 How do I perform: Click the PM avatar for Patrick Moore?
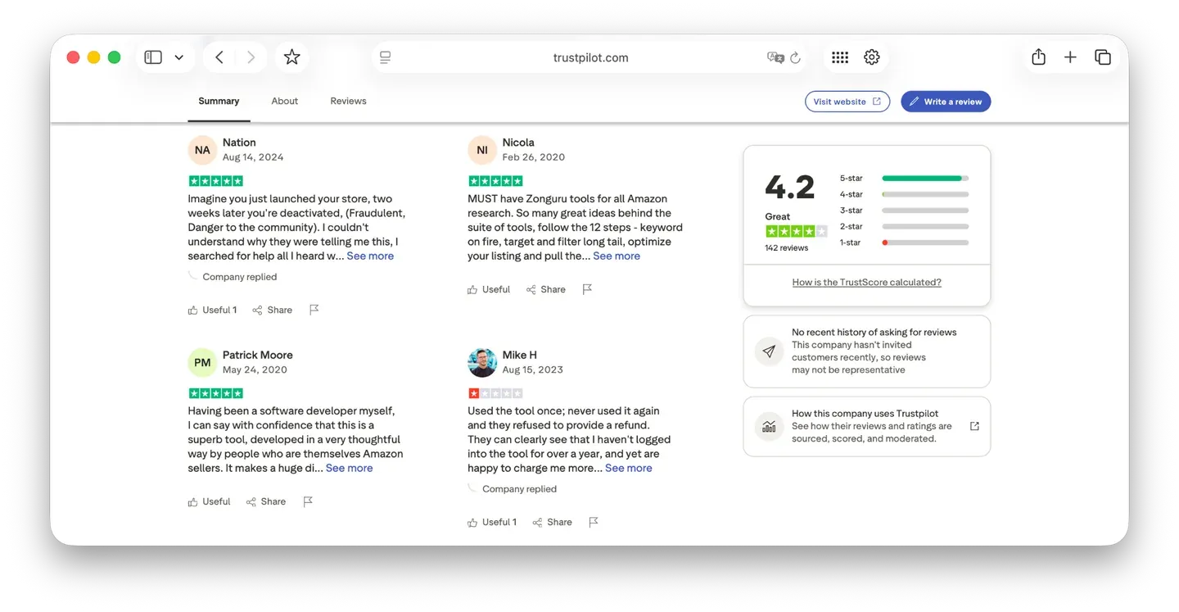coord(202,362)
